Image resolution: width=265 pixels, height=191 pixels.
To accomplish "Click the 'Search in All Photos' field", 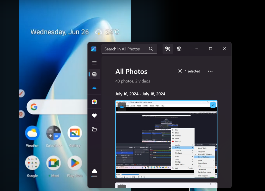I will (126, 49).
